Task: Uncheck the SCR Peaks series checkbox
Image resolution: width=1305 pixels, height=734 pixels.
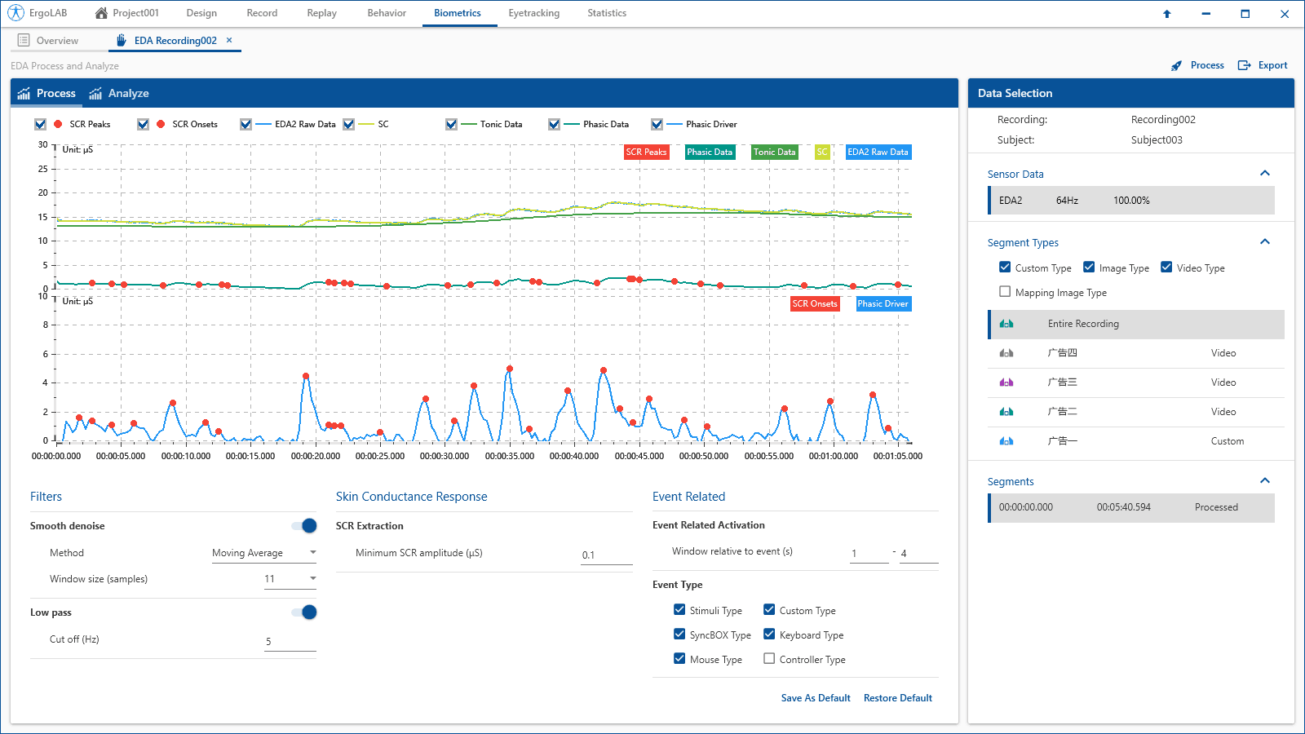Action: [40, 124]
